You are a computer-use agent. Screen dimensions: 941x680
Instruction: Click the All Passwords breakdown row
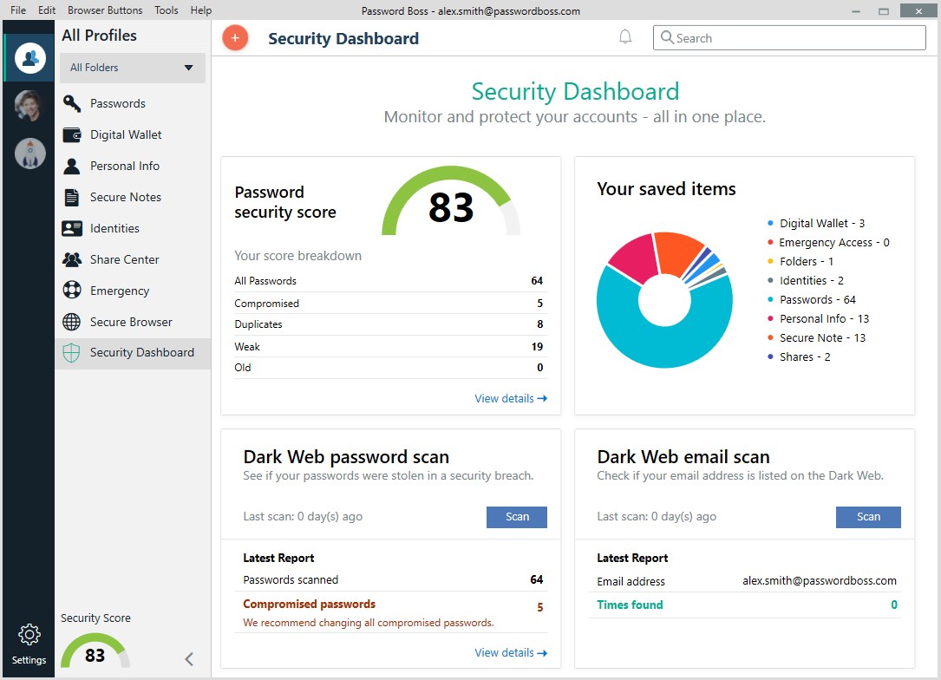point(389,281)
